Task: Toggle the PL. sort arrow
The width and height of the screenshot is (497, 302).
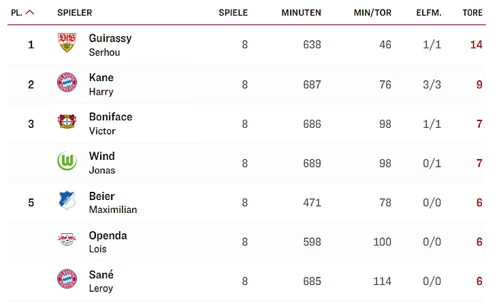Action: coord(29,12)
